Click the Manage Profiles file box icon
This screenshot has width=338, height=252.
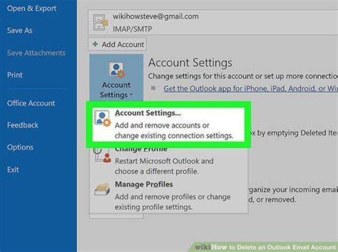(102, 189)
